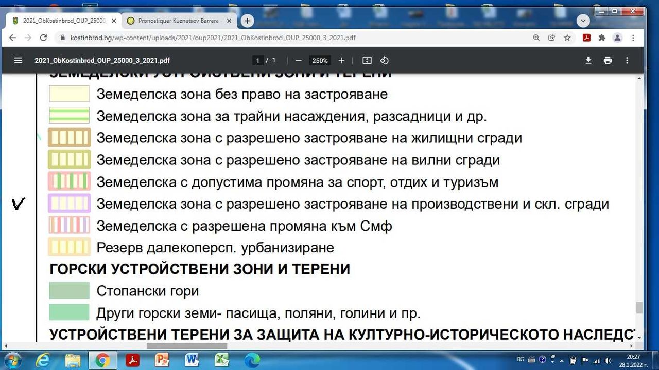659x370 pixels.
Task: Zoom out of the PDF with the minus button
Action: click(298, 60)
